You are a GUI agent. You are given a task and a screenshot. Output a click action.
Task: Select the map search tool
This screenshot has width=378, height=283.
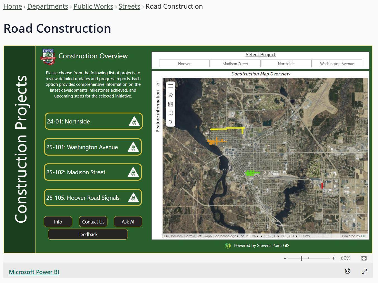coord(170,122)
